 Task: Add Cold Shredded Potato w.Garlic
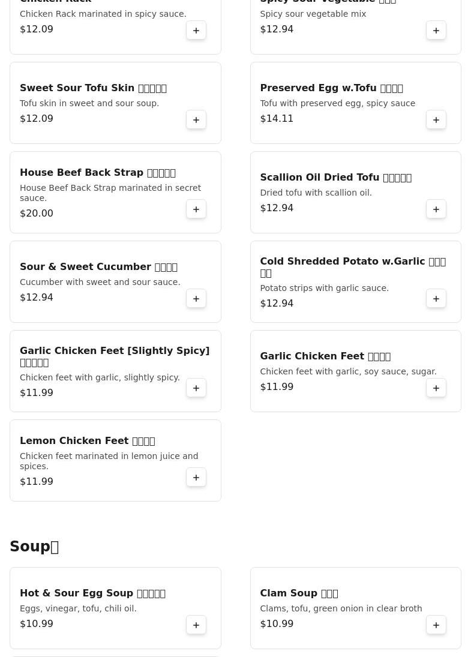(x=436, y=299)
